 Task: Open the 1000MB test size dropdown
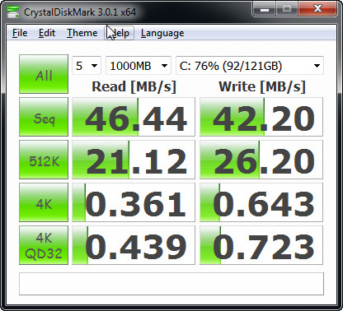coord(139,66)
